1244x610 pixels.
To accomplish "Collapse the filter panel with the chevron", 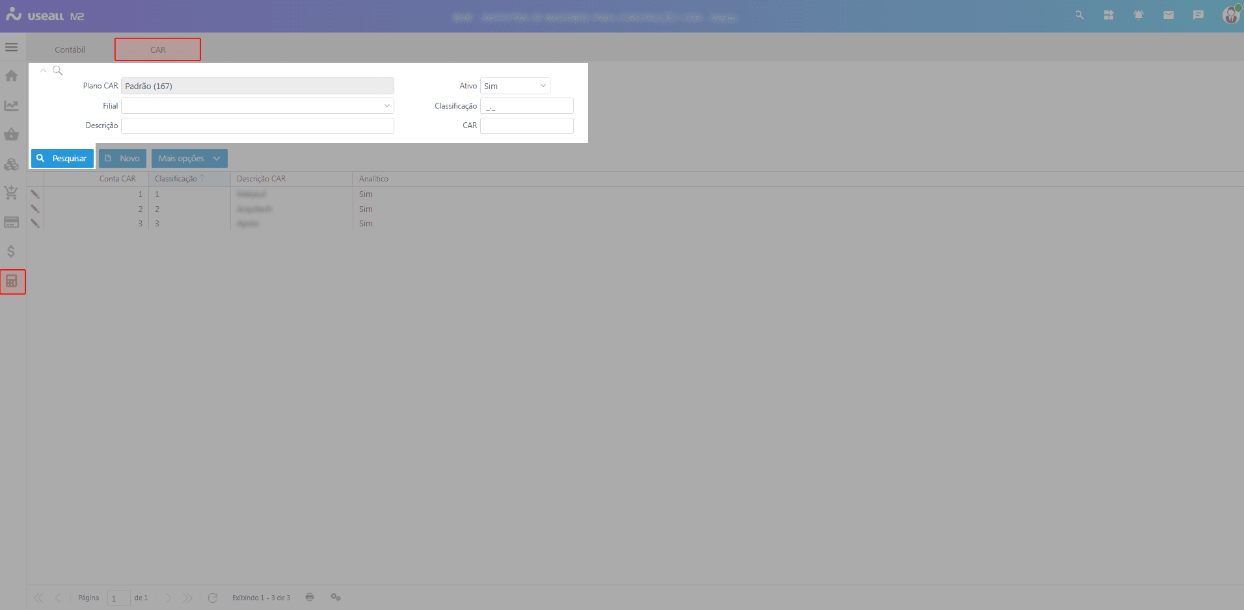I will pyautogui.click(x=43, y=70).
